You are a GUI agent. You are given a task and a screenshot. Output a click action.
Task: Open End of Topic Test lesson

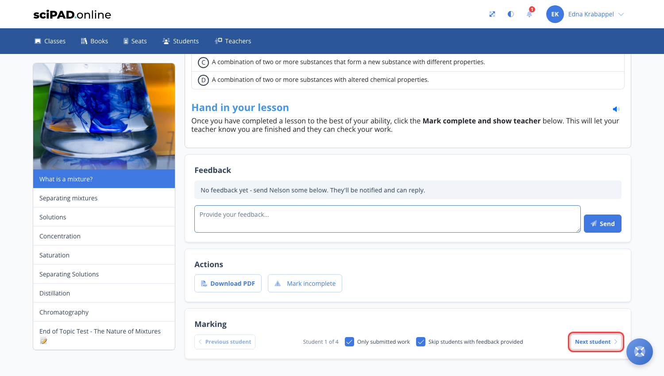104,336
